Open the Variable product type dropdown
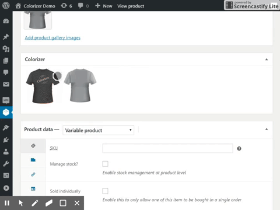Image resolution: width=280 pixels, height=210 pixels. click(x=98, y=130)
